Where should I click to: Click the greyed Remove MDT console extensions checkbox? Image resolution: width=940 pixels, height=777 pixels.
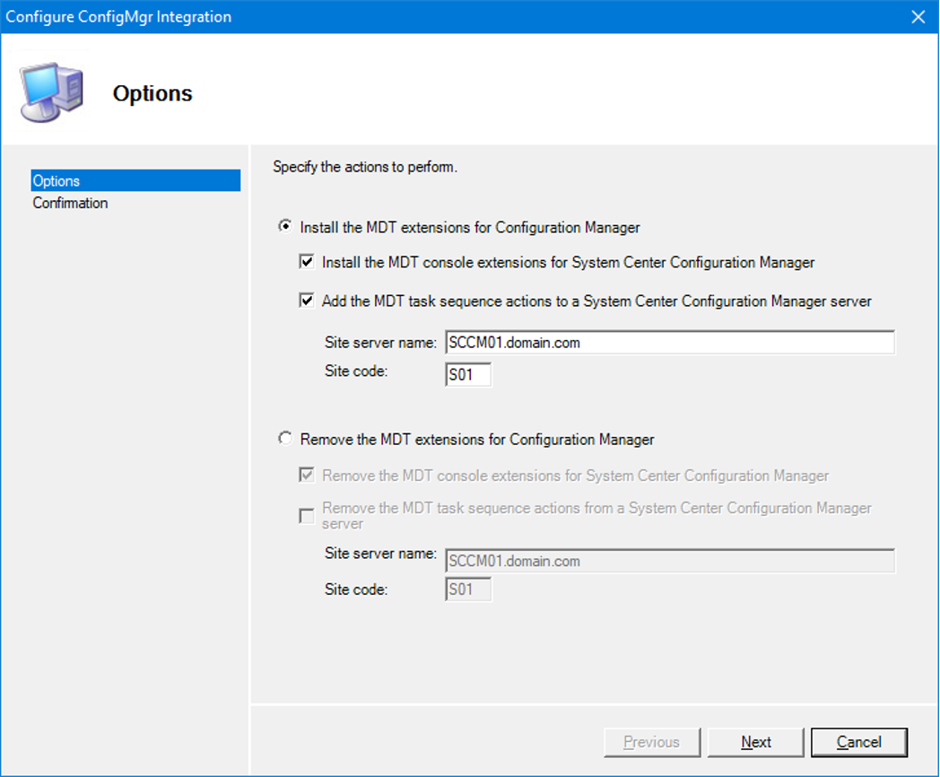(307, 476)
